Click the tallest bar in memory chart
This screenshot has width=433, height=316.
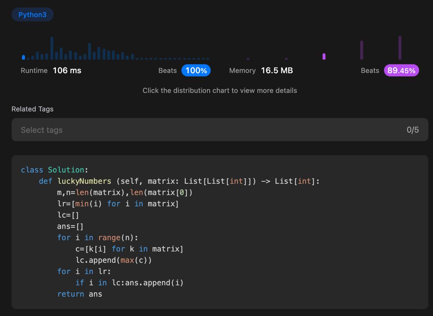tap(400, 48)
